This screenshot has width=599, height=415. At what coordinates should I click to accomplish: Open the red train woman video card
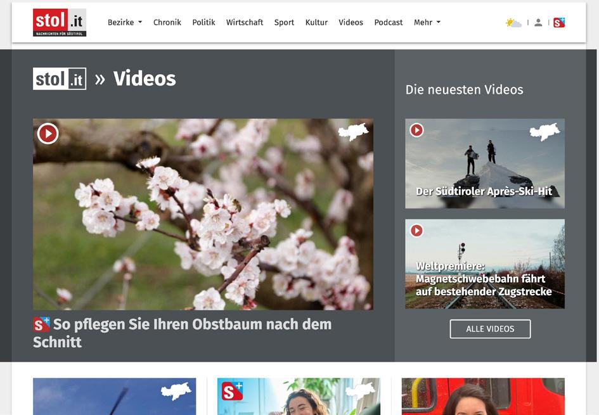point(483,396)
